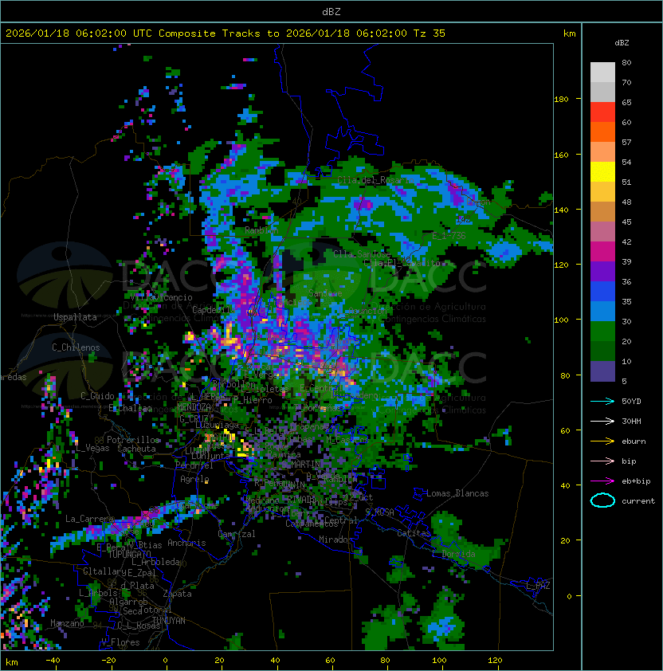Click the 'dBZ' title at window top
The width and height of the screenshot is (663, 671).
click(331, 11)
